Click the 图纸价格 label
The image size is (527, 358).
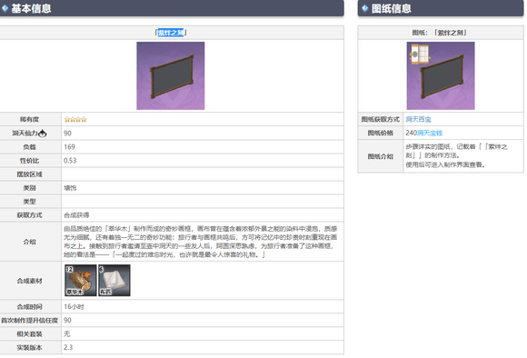point(381,134)
